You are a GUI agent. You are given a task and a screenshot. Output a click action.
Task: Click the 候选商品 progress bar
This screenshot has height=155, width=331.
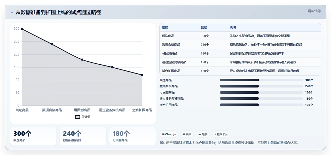click(261, 80)
